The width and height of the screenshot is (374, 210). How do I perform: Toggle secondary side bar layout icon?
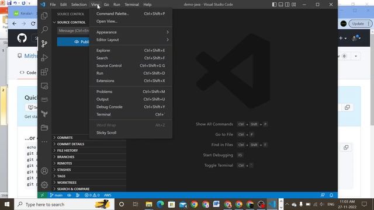[x=287, y=4]
